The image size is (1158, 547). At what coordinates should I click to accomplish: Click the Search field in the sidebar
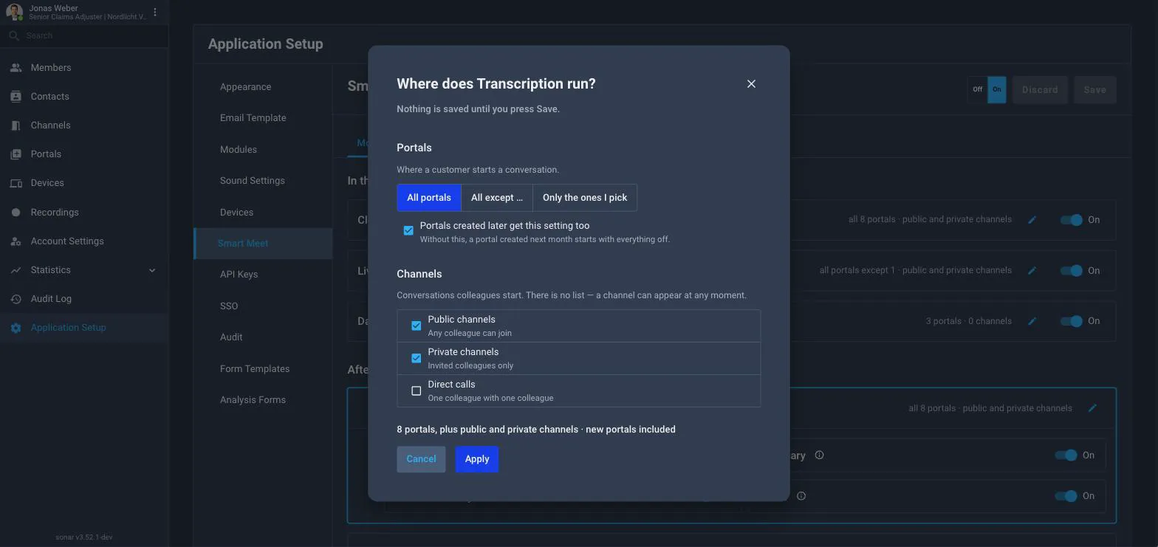click(84, 35)
